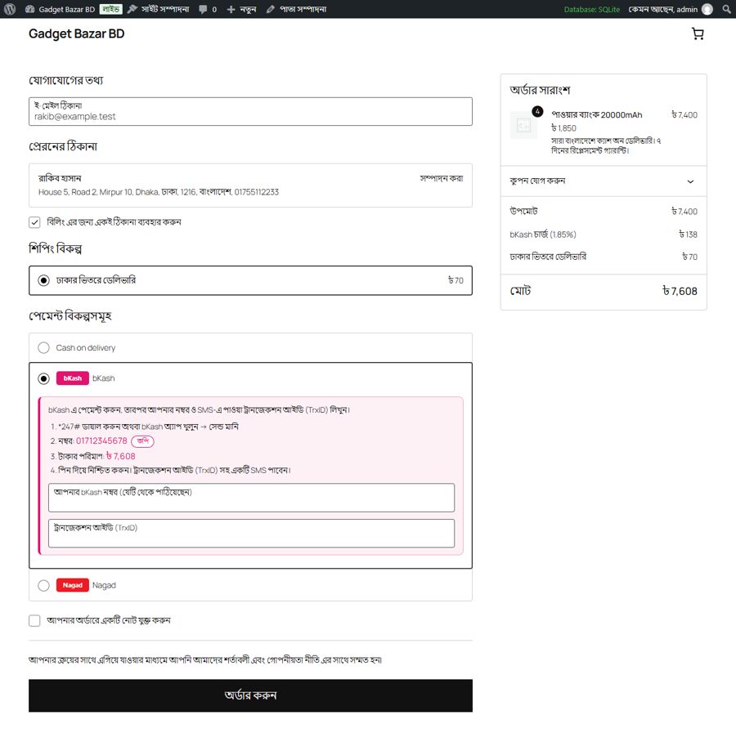
Task: Click the admin user avatar
Action: pos(707,9)
